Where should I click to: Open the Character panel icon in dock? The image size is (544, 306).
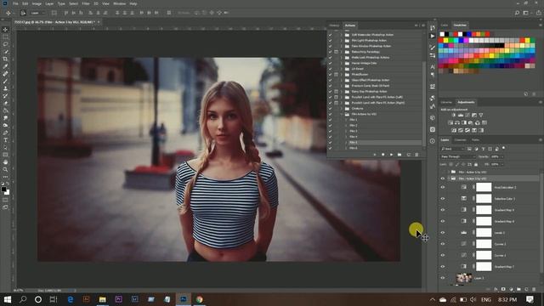pos(433,66)
